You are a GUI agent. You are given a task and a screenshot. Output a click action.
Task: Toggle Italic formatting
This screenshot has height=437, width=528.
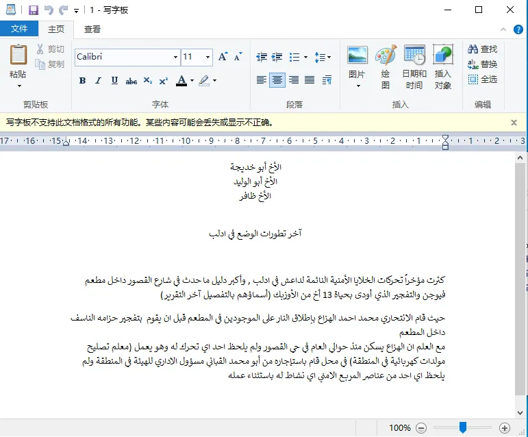point(98,81)
